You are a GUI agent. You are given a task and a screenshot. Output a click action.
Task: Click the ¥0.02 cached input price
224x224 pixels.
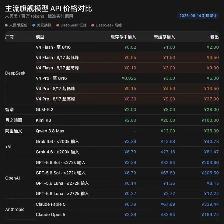tap(130, 47)
